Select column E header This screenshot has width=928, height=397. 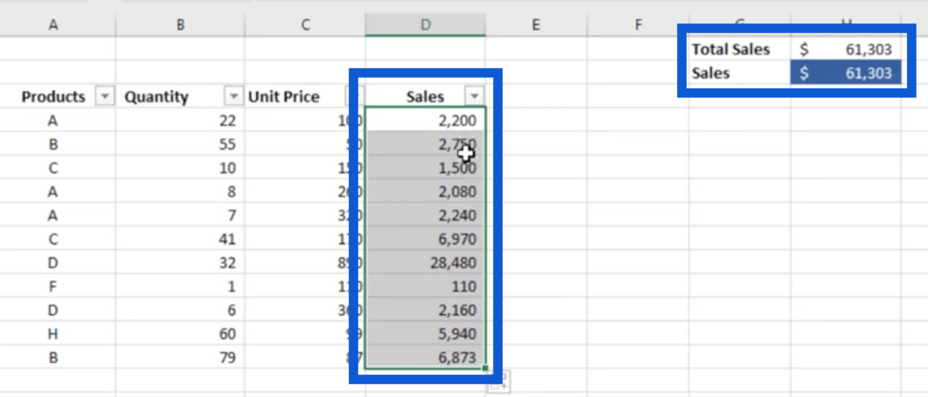pyautogui.click(x=536, y=24)
